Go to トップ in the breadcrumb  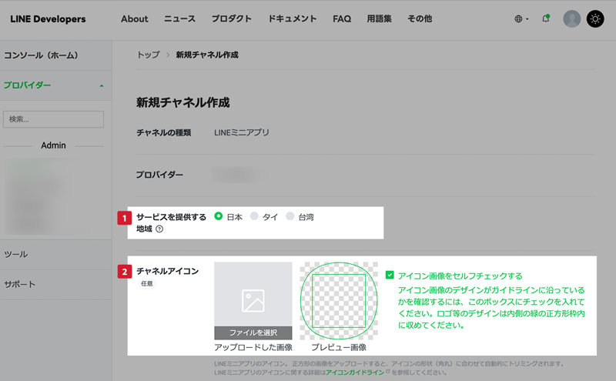pyautogui.click(x=148, y=55)
